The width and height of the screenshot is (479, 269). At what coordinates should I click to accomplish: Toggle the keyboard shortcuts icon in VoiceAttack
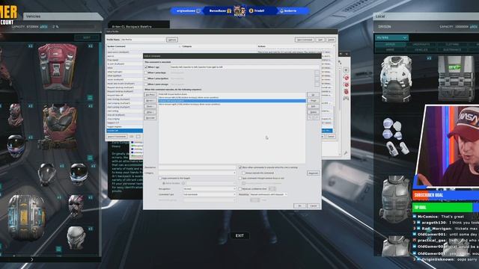click(346, 84)
